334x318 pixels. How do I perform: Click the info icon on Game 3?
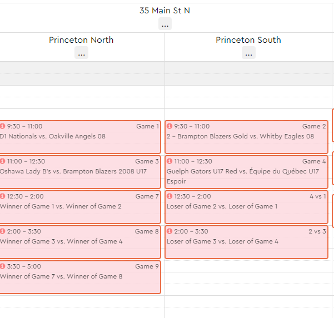(3, 162)
